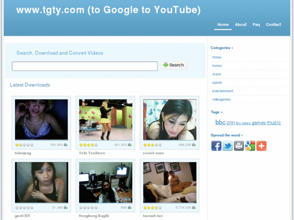Rate the ganti BH video with stars

click(24, 207)
